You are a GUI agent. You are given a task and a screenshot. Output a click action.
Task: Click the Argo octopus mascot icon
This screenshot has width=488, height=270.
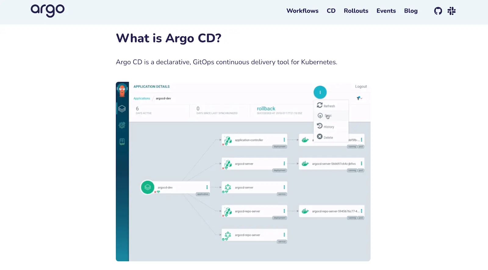click(122, 90)
